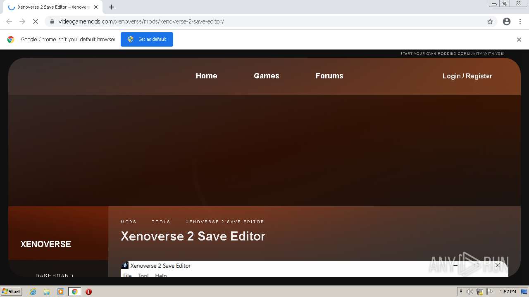Open the volume speaker tray icon
This screenshot has height=297, width=529.
click(x=470, y=292)
